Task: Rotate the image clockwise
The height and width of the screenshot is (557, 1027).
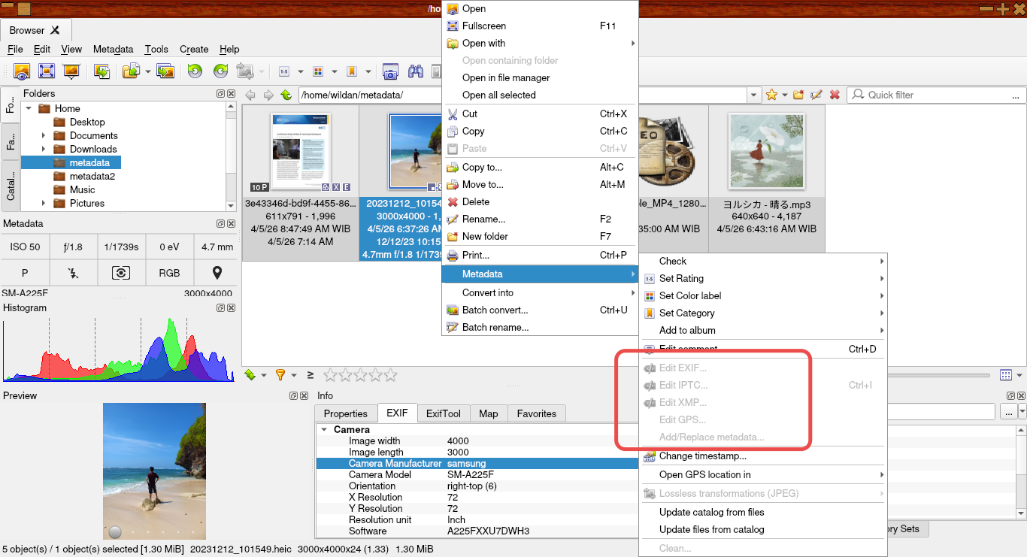Action: (220, 71)
